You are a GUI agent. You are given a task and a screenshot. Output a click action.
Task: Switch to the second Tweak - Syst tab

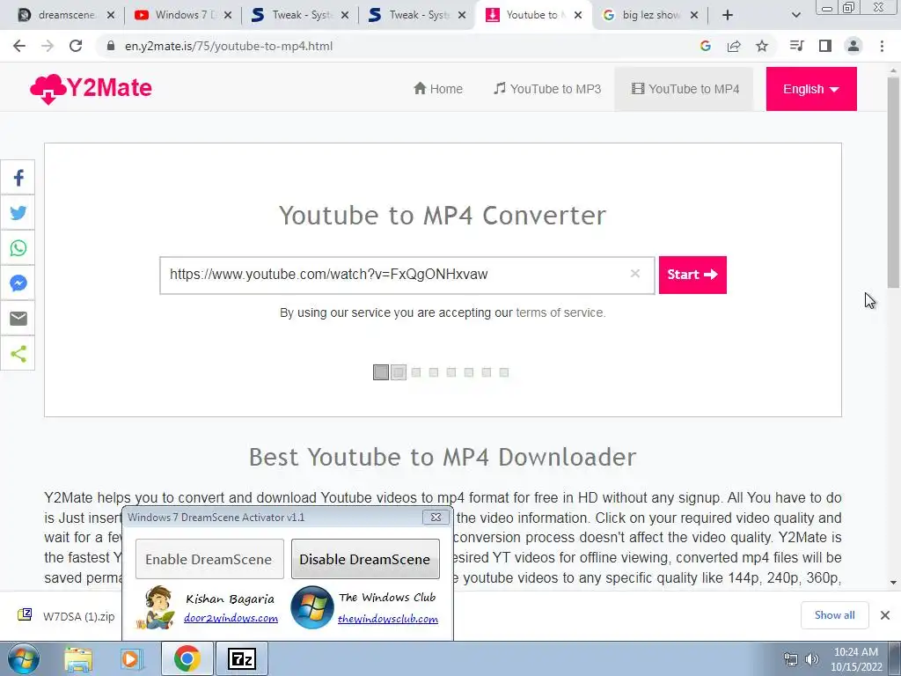tap(417, 15)
